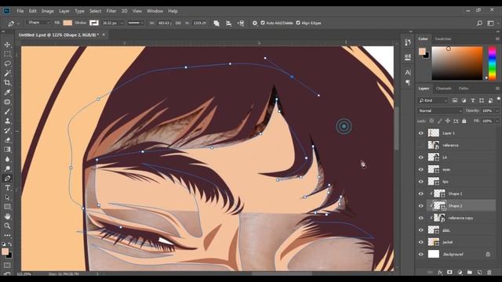
Task: Click the toolbar foreground color swatch
Action: pyautogui.click(x=5, y=251)
